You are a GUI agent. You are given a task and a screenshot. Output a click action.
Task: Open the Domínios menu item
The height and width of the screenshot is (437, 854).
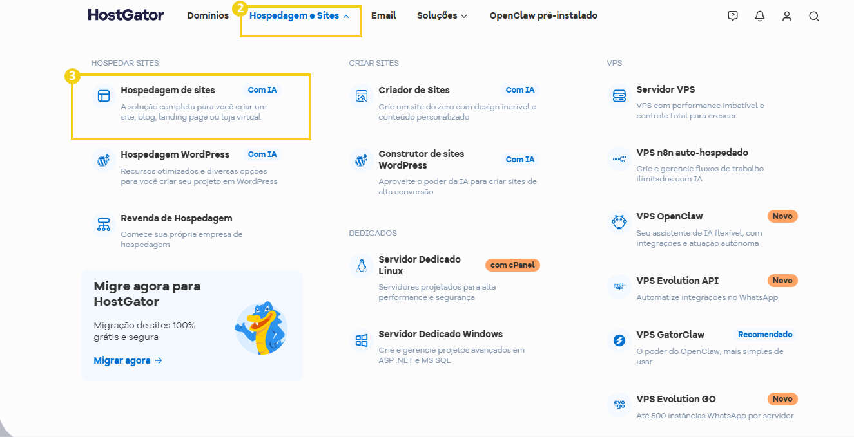[208, 15]
